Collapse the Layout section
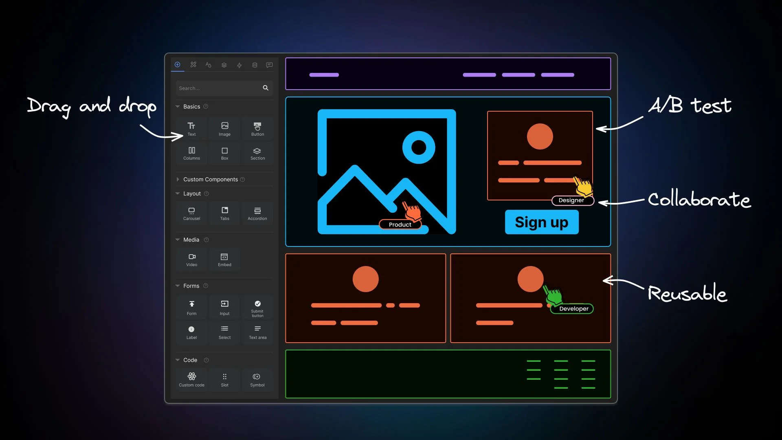Viewport: 782px width, 440px height. point(178,194)
